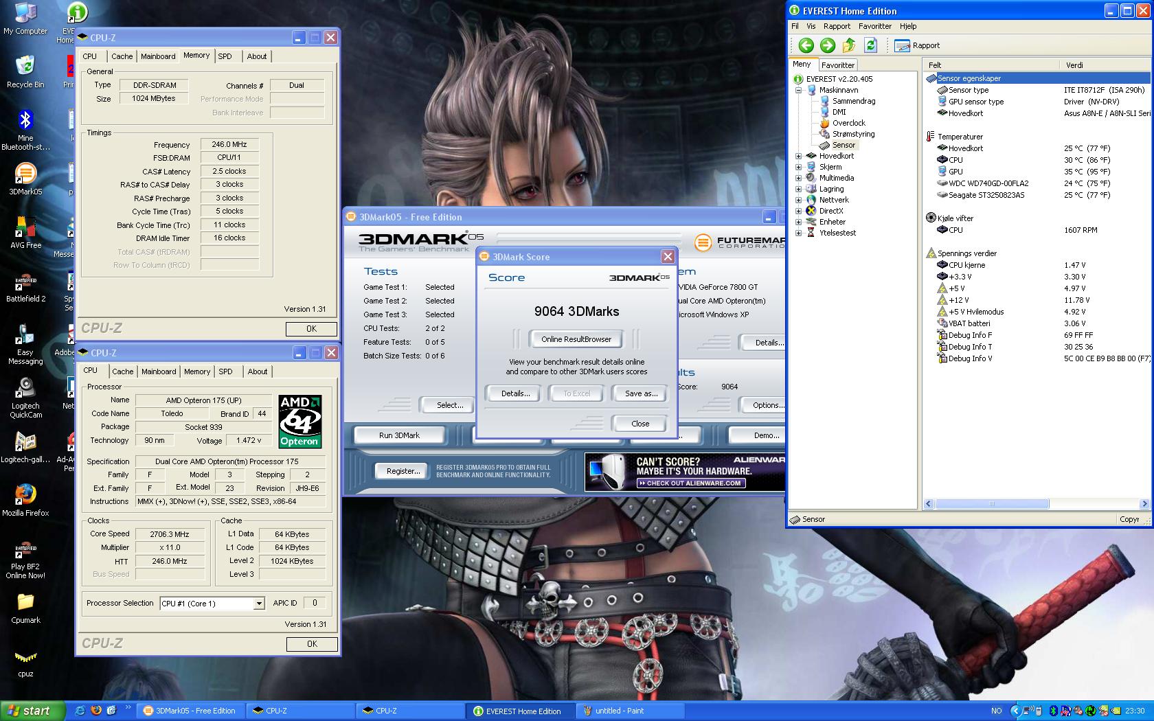This screenshot has width=1154, height=721.
Task: Click EVEREST green back arrow toolbar icon
Action: tap(806, 45)
